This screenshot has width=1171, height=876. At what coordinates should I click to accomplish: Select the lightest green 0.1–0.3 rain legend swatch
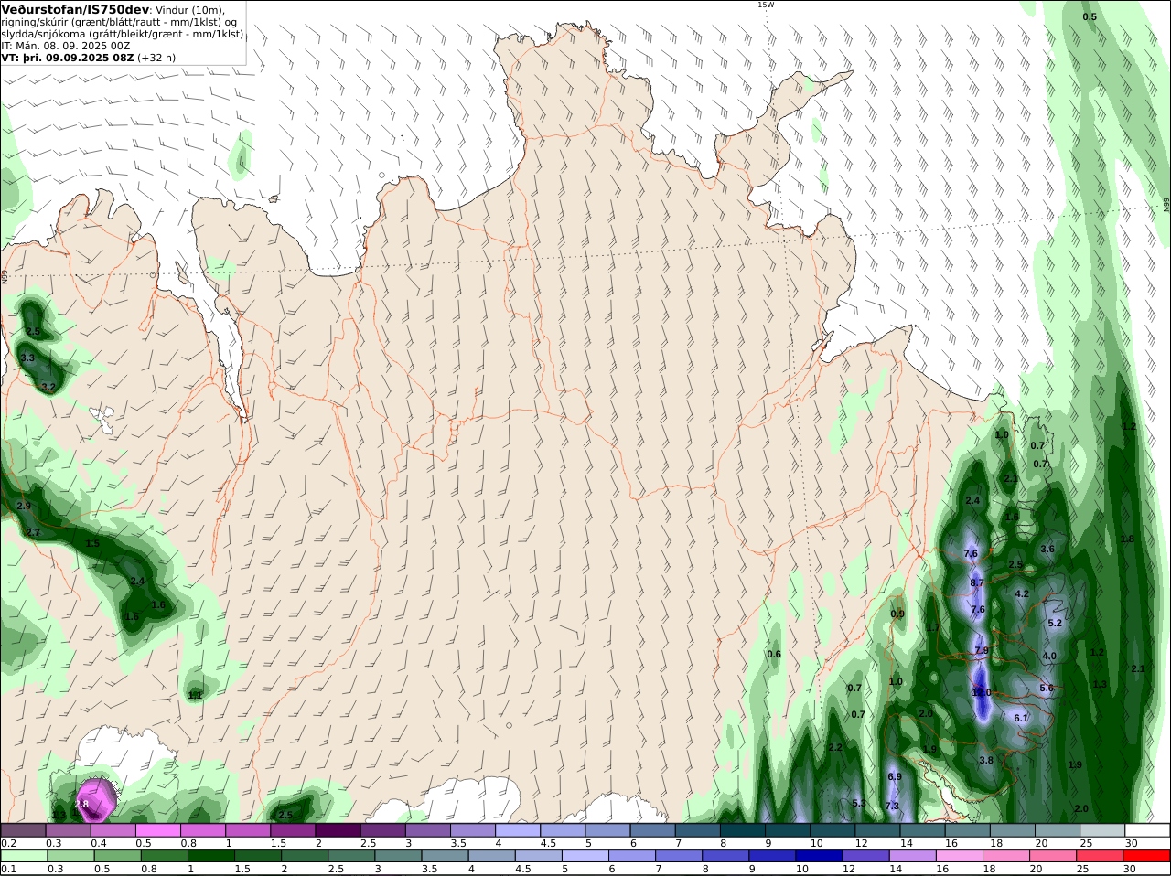coord(23,857)
